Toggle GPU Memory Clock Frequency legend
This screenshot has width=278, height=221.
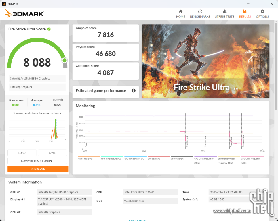229,160
